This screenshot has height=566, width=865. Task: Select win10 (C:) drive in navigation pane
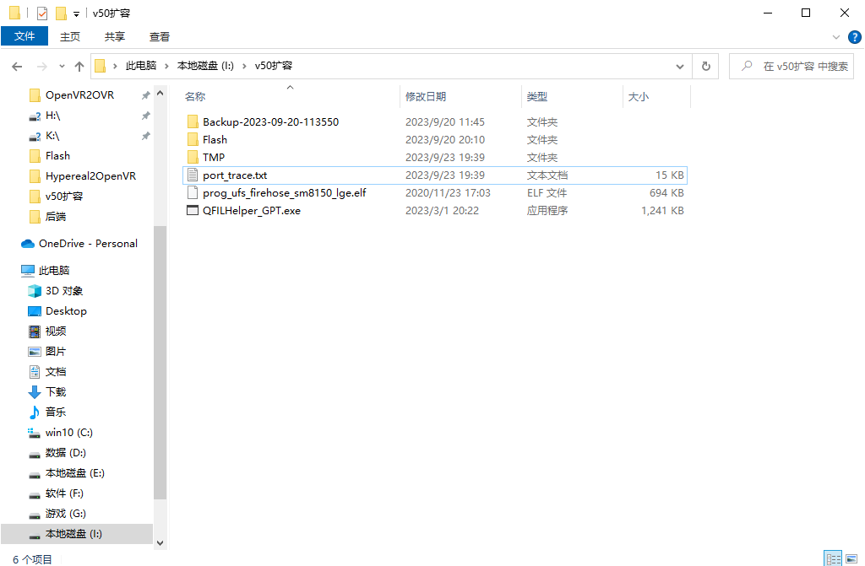pos(69,433)
